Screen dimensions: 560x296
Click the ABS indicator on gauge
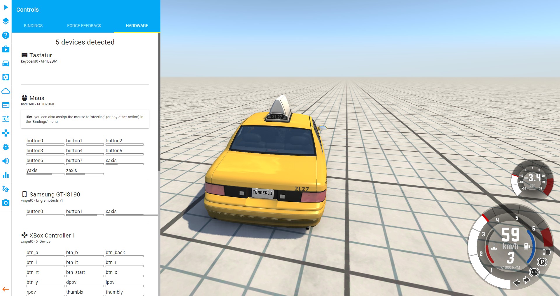tap(534, 272)
